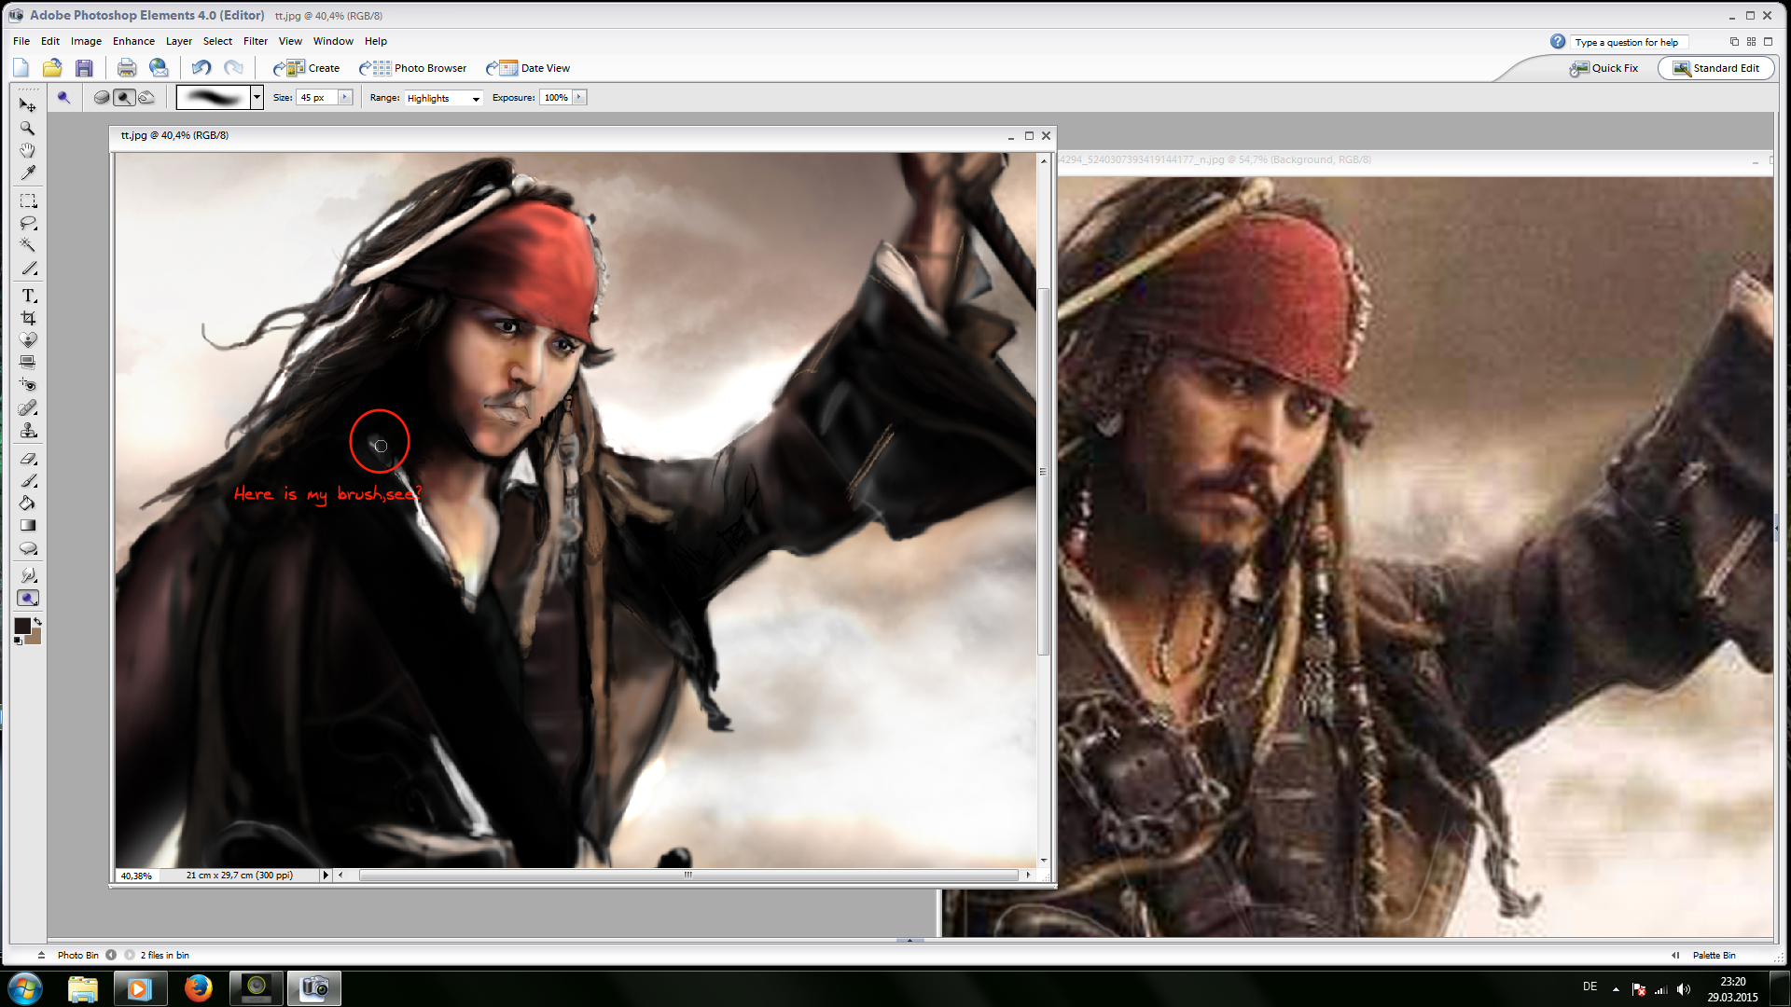Open the document status info arrow
This screenshot has height=1007, width=1791.
[326, 875]
